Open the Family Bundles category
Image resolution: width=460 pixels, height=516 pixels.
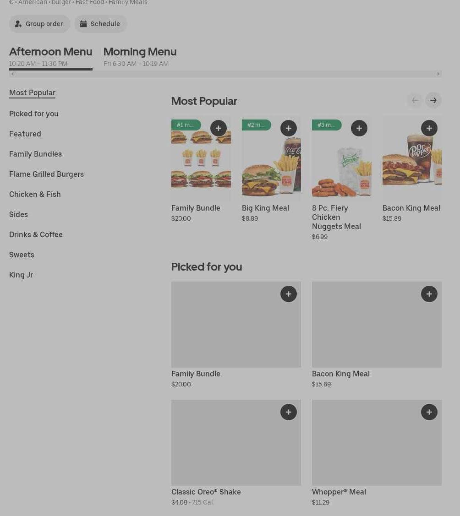coord(35,154)
